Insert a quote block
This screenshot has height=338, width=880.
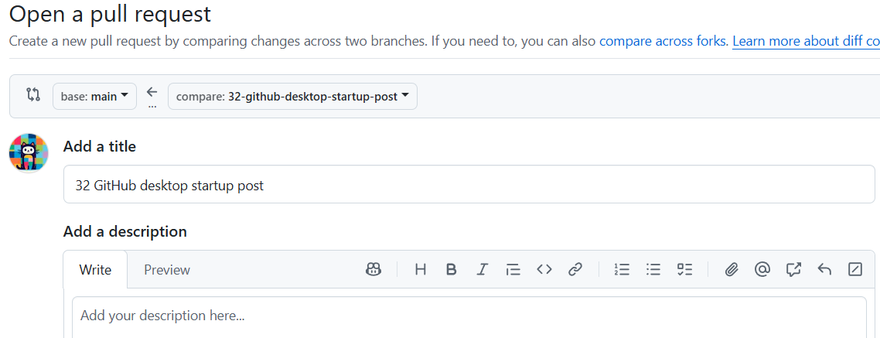click(513, 270)
